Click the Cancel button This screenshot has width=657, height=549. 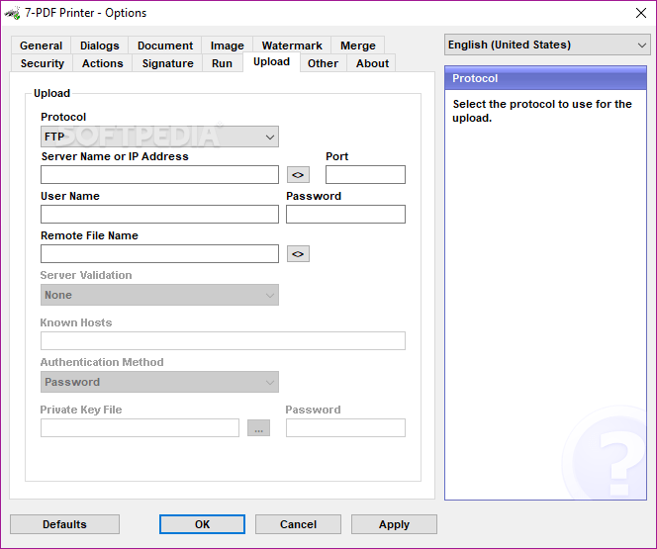pos(298,524)
